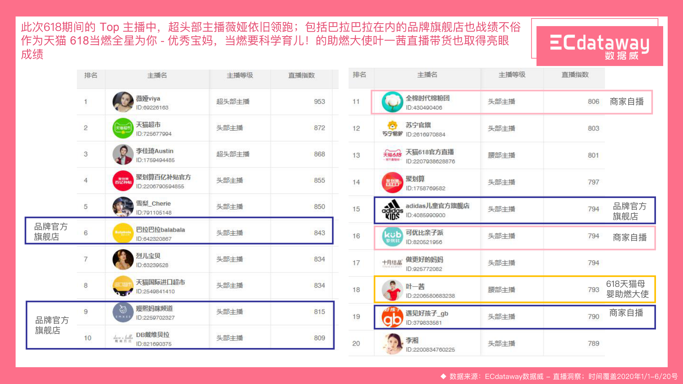Open the 巴拉巴拉balabala streamer name
The image size is (683, 384).
[x=160, y=230]
